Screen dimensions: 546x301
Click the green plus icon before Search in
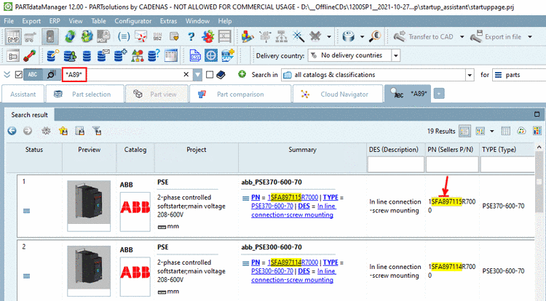coord(242,74)
